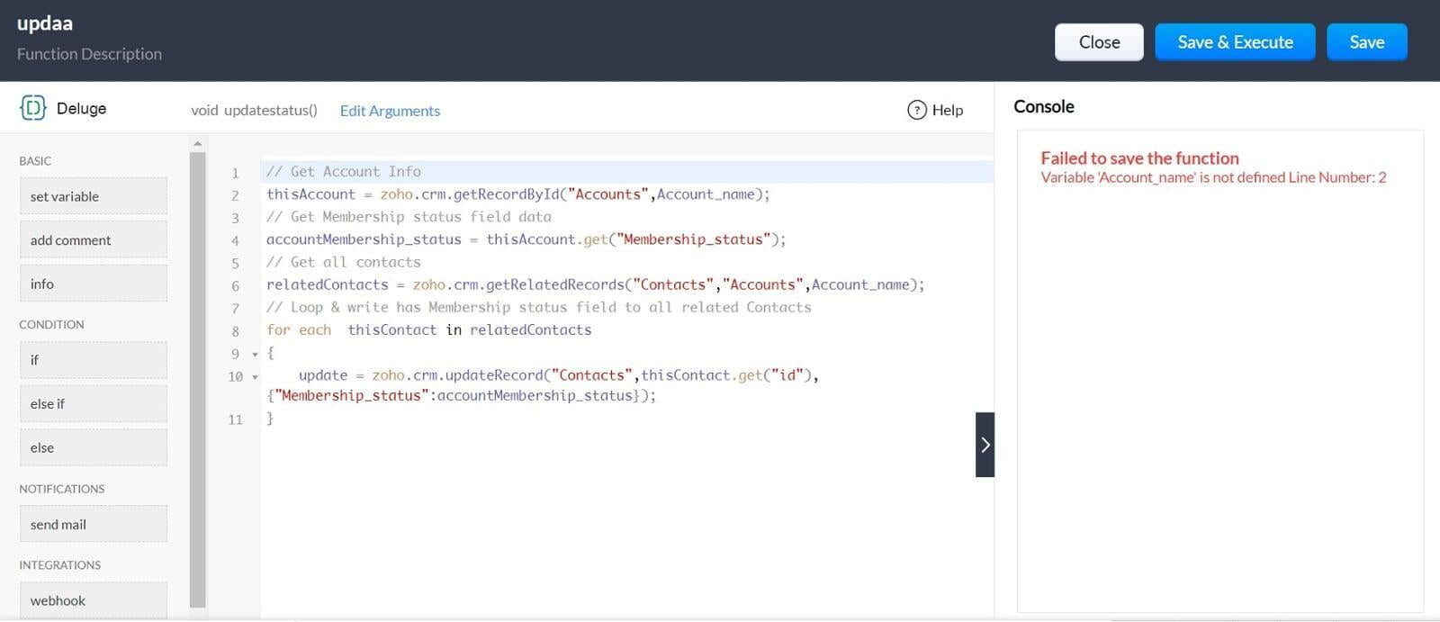Click the void updatestatus() signature
Viewport: 1440px width, 622px height.
tap(254, 110)
